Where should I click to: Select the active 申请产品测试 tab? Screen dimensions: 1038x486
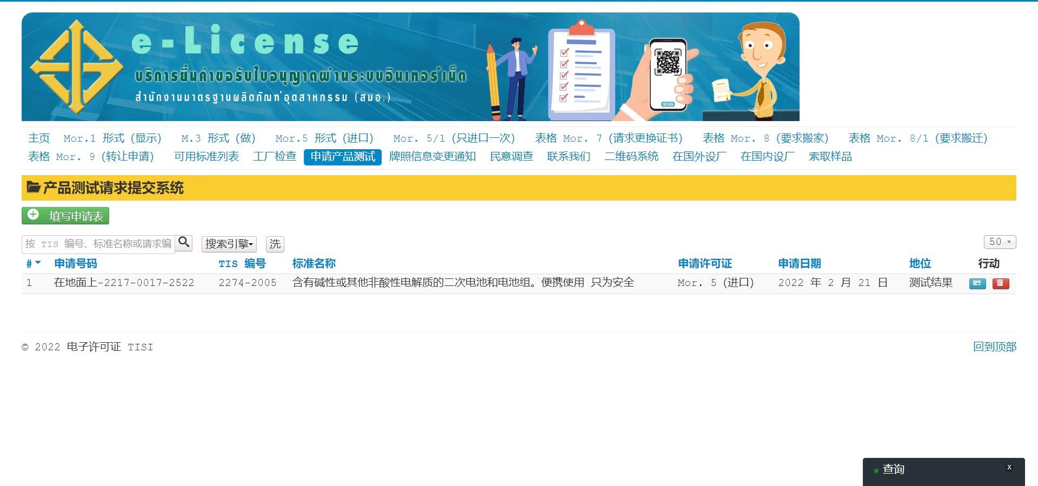(343, 157)
